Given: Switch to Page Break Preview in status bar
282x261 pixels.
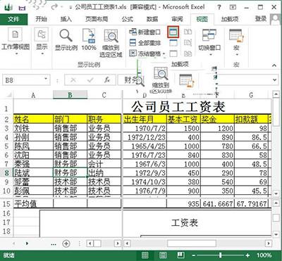Looking at the screenshot, I should tap(180, 255).
